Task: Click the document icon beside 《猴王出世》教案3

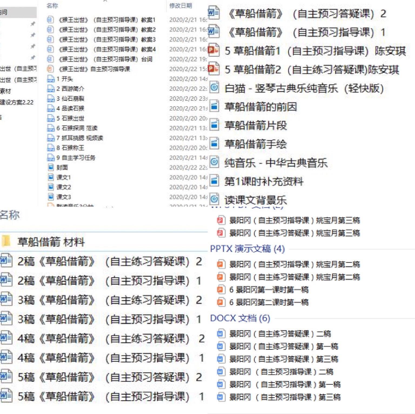Action: point(50,39)
